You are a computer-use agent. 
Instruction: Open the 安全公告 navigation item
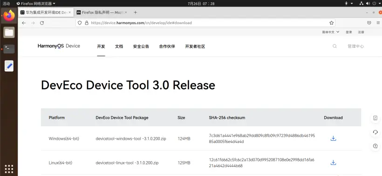pyautogui.click(x=141, y=46)
